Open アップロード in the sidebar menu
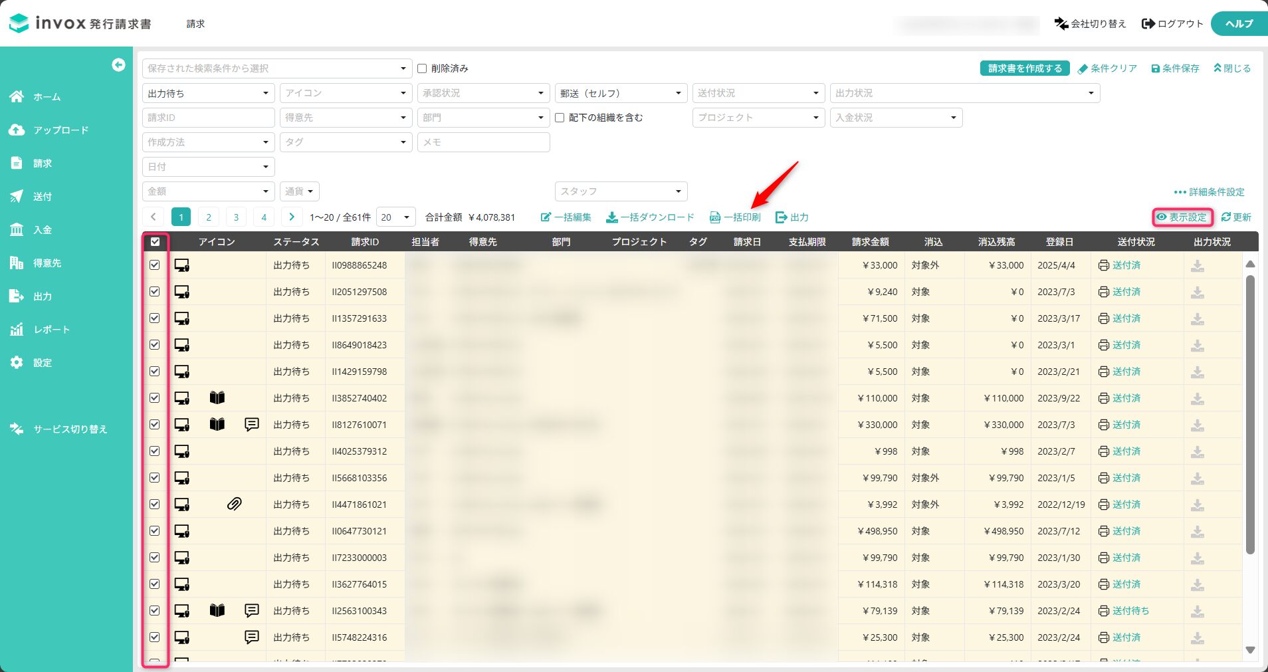The height and width of the screenshot is (672, 1268). tap(60, 130)
